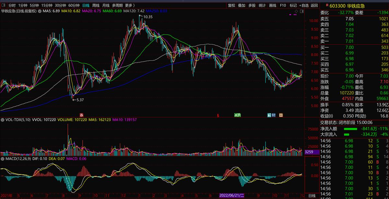389x199 pixels.
Task: Click the 财 financial marker icon
Action: pos(274,115)
